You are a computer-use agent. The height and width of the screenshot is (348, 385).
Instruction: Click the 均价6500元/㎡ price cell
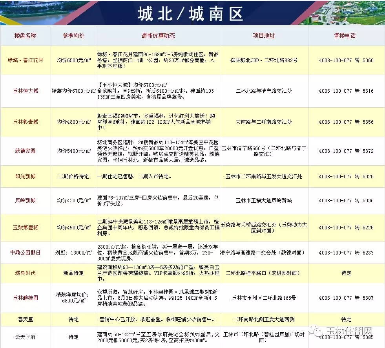click(74, 60)
